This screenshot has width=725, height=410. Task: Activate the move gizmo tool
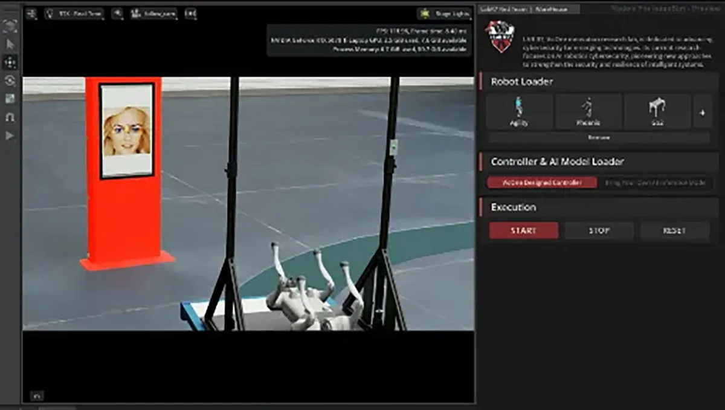click(10, 62)
